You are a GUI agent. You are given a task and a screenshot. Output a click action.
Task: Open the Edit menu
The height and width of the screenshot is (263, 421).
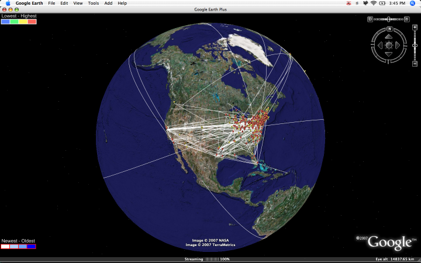click(64, 4)
